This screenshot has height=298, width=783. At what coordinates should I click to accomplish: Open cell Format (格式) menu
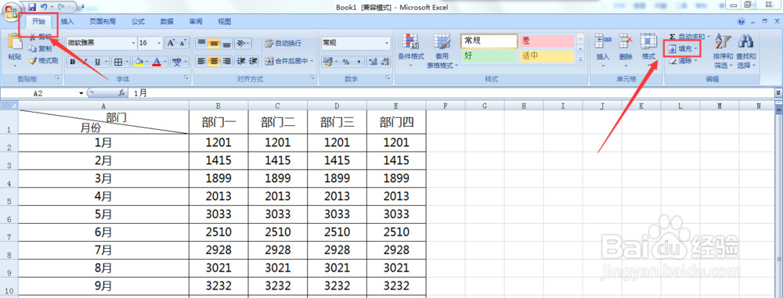click(648, 50)
